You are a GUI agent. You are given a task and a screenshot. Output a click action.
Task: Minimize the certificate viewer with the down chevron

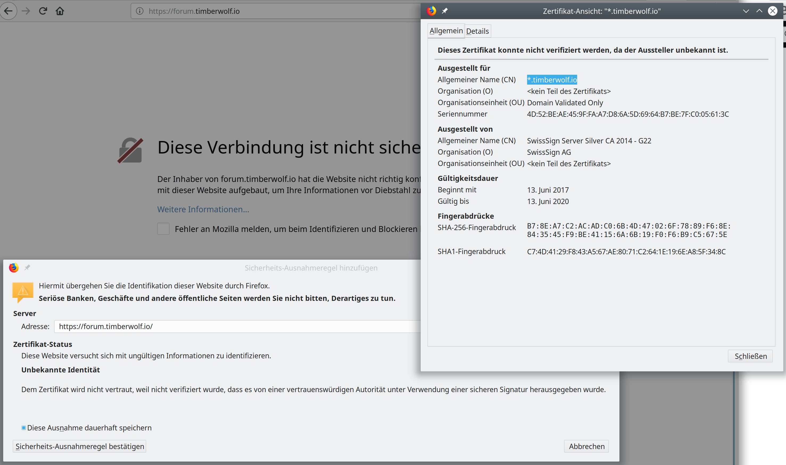[x=746, y=11]
